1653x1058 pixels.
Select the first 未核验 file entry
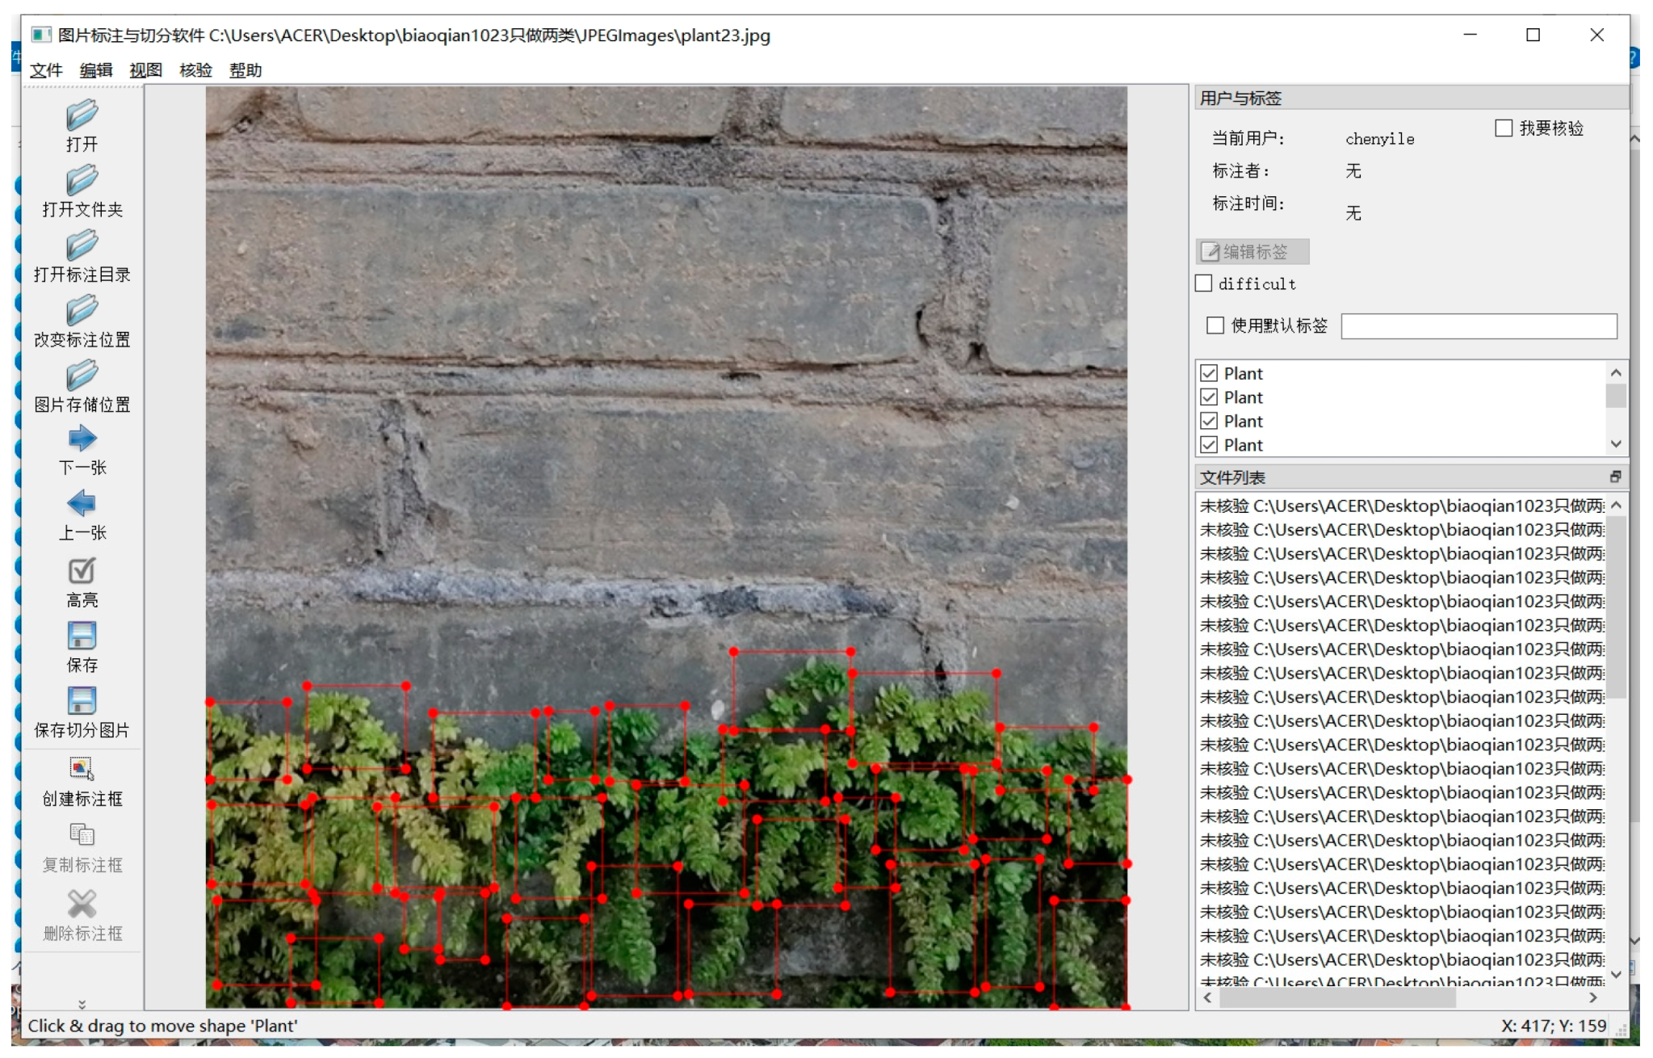(x=1373, y=506)
